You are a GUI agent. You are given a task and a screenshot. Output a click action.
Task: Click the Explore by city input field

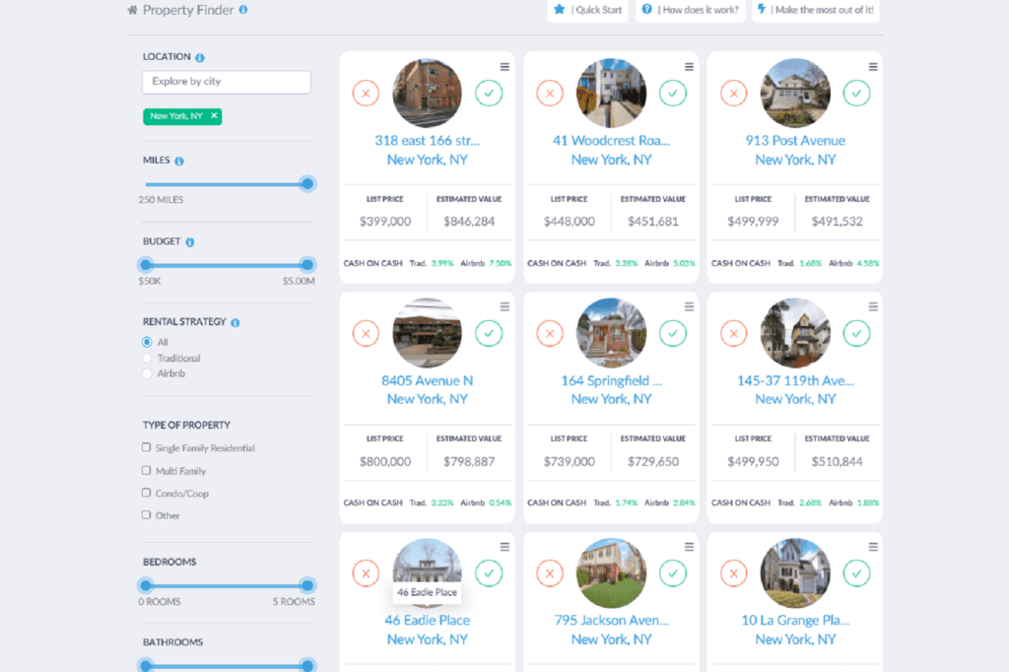pos(227,82)
